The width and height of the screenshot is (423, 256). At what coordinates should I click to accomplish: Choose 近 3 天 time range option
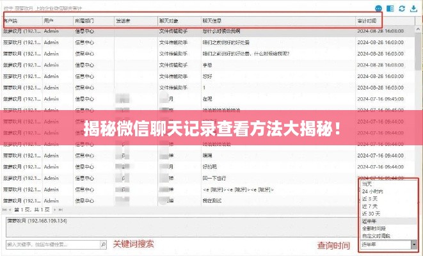(370, 199)
